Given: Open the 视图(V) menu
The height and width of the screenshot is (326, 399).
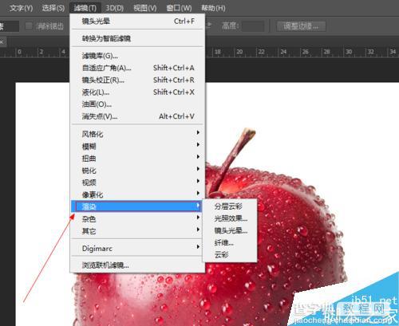Looking at the screenshot, I should point(145,8).
